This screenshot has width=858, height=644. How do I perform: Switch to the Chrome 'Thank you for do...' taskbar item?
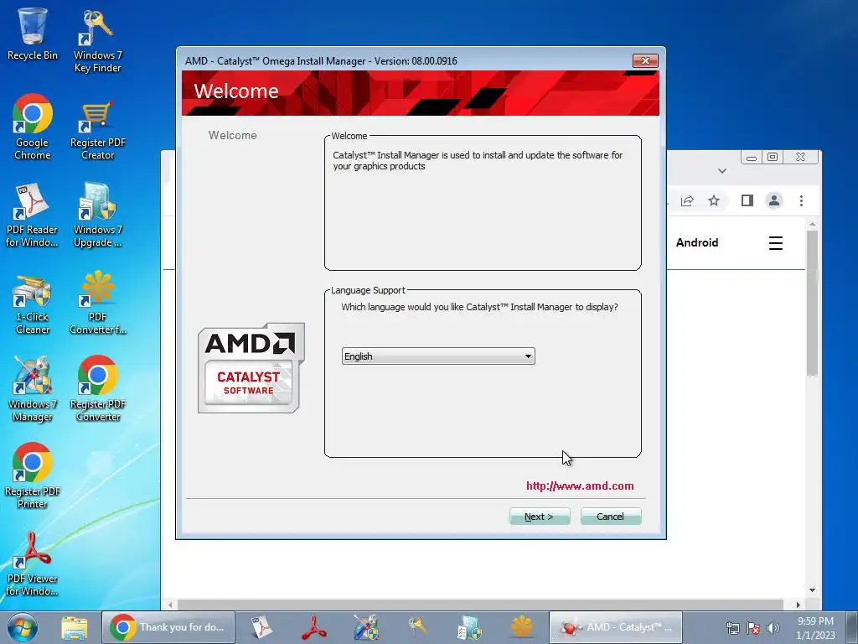pyautogui.click(x=168, y=627)
